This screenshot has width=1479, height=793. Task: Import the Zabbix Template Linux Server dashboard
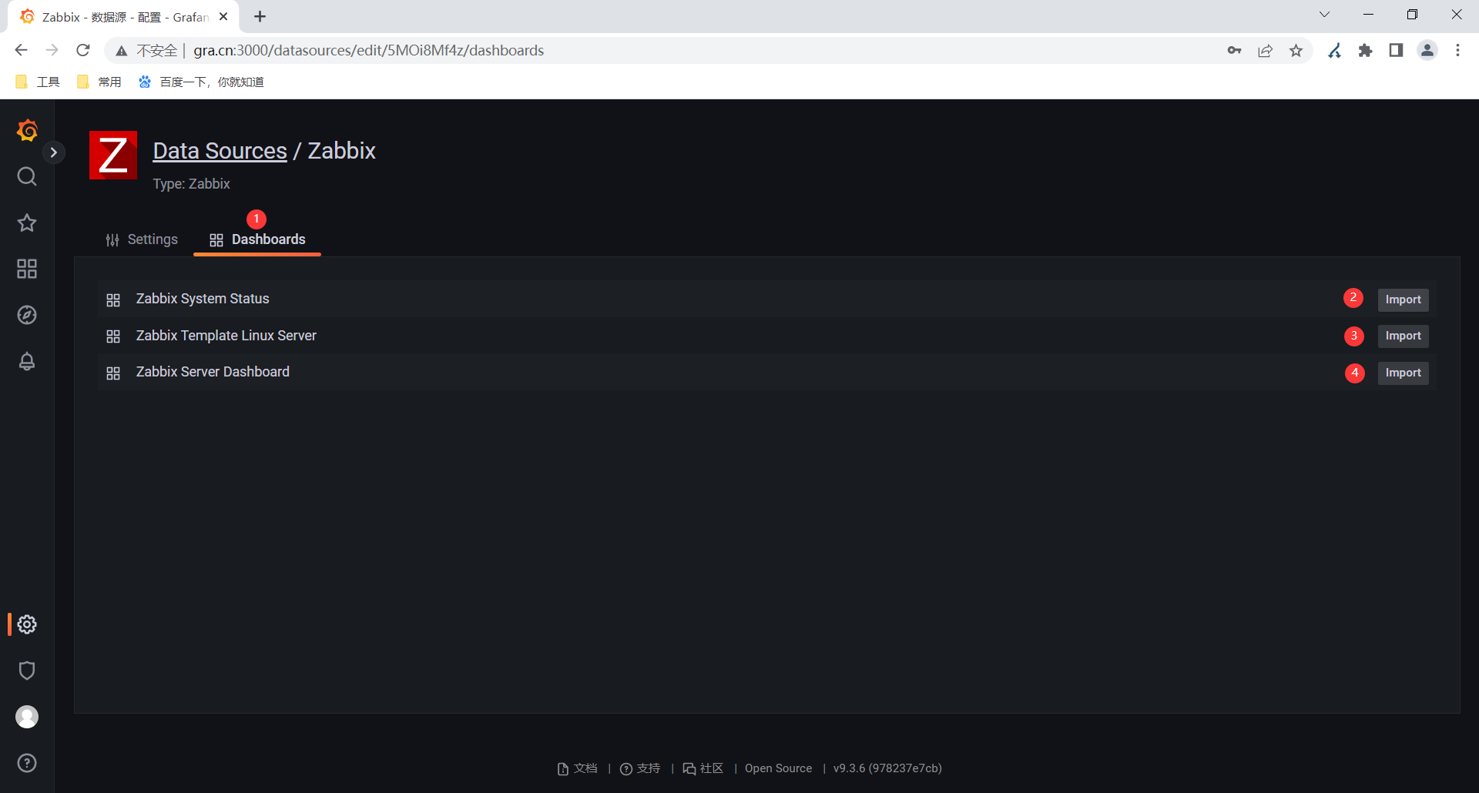pyautogui.click(x=1403, y=336)
